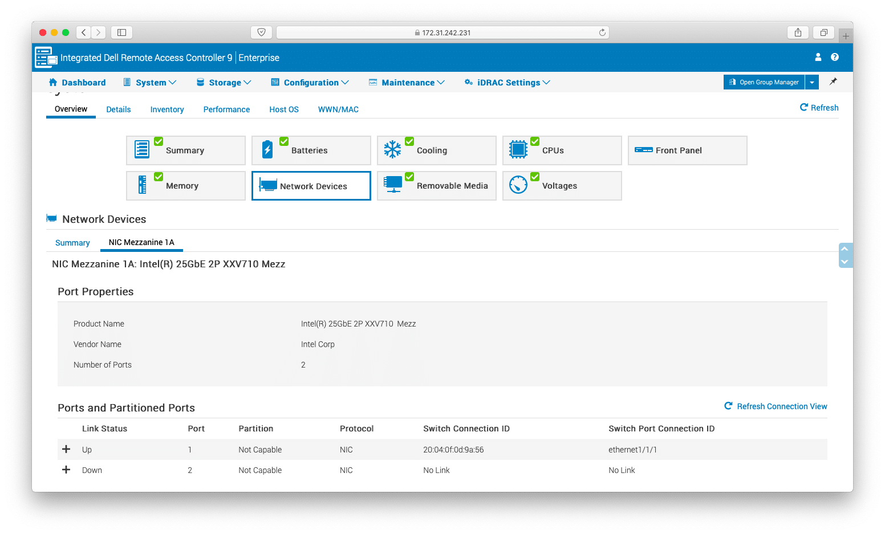Click the scroll up arrow widget
Viewport: 885px width, 534px height.
click(845, 248)
